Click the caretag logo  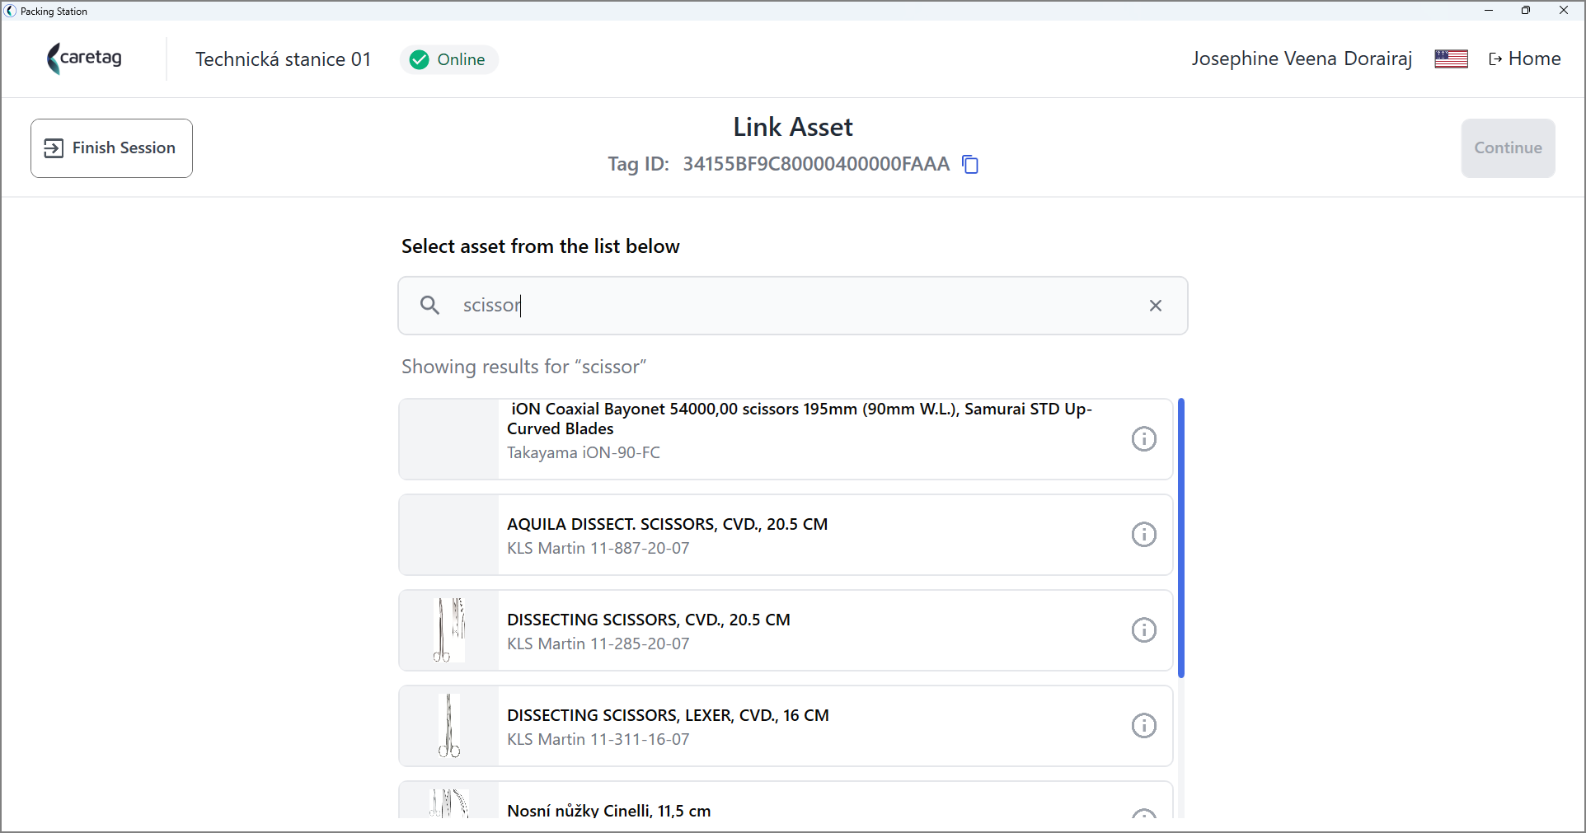point(84,58)
